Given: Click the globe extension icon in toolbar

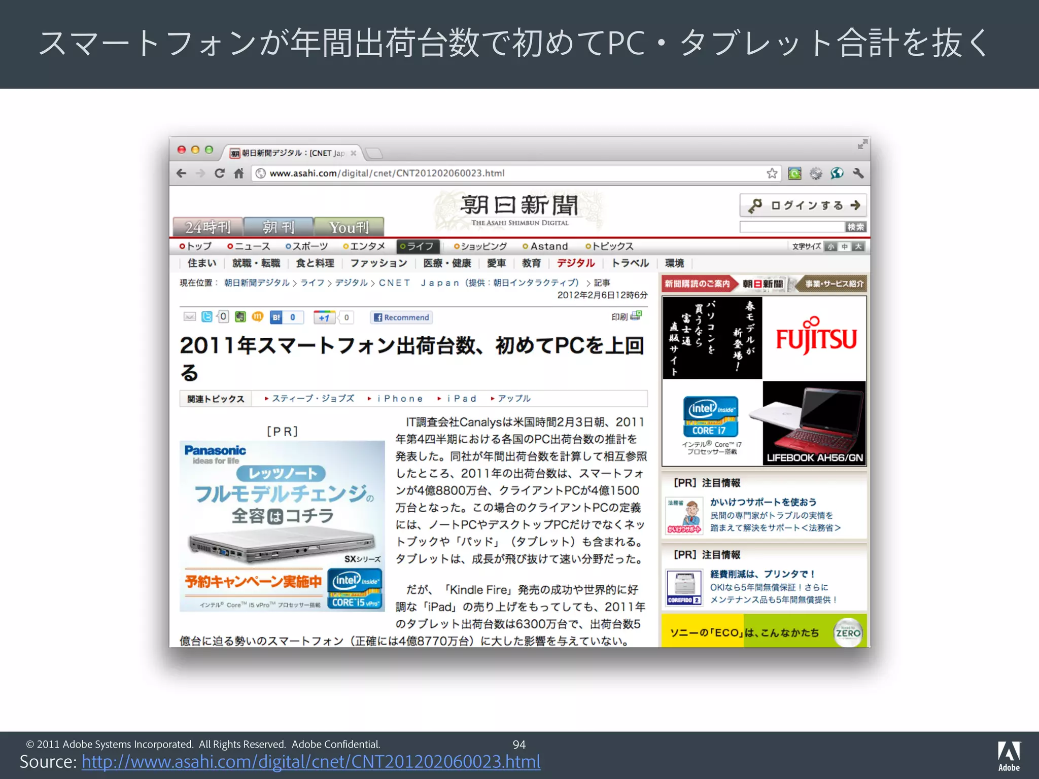Looking at the screenshot, I should pyautogui.click(x=837, y=173).
